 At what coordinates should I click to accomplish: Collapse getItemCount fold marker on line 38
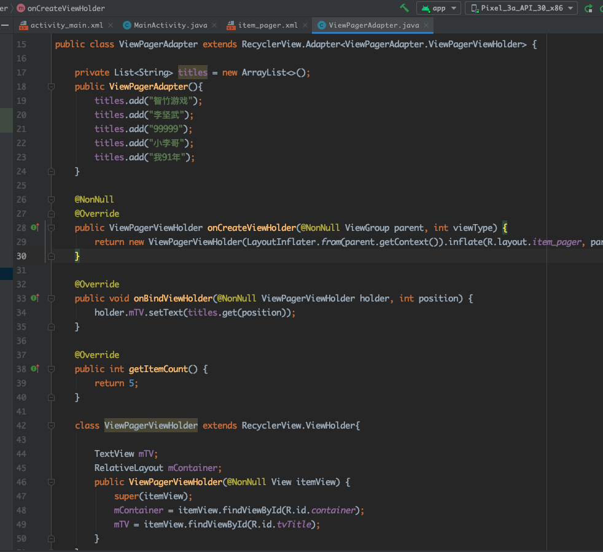51,369
